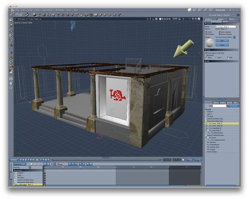
Task: Click the textured display mode sphere icon
Action: click(199, 19)
